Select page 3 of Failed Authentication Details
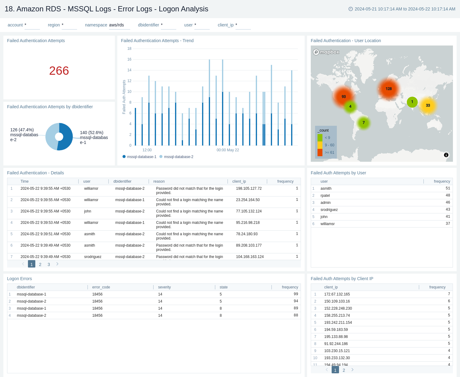 click(x=49, y=264)
